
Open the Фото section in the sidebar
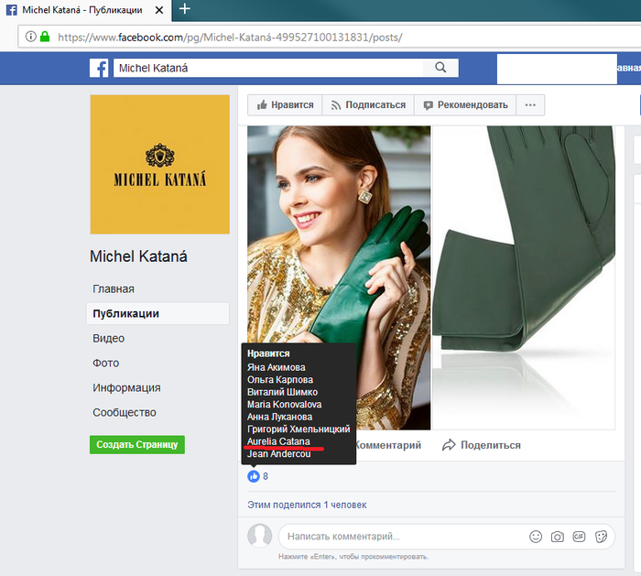(106, 363)
